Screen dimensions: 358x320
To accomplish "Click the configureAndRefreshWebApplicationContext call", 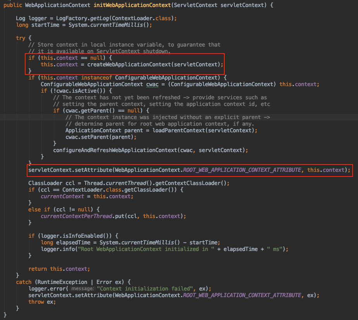I will click(x=115, y=150).
